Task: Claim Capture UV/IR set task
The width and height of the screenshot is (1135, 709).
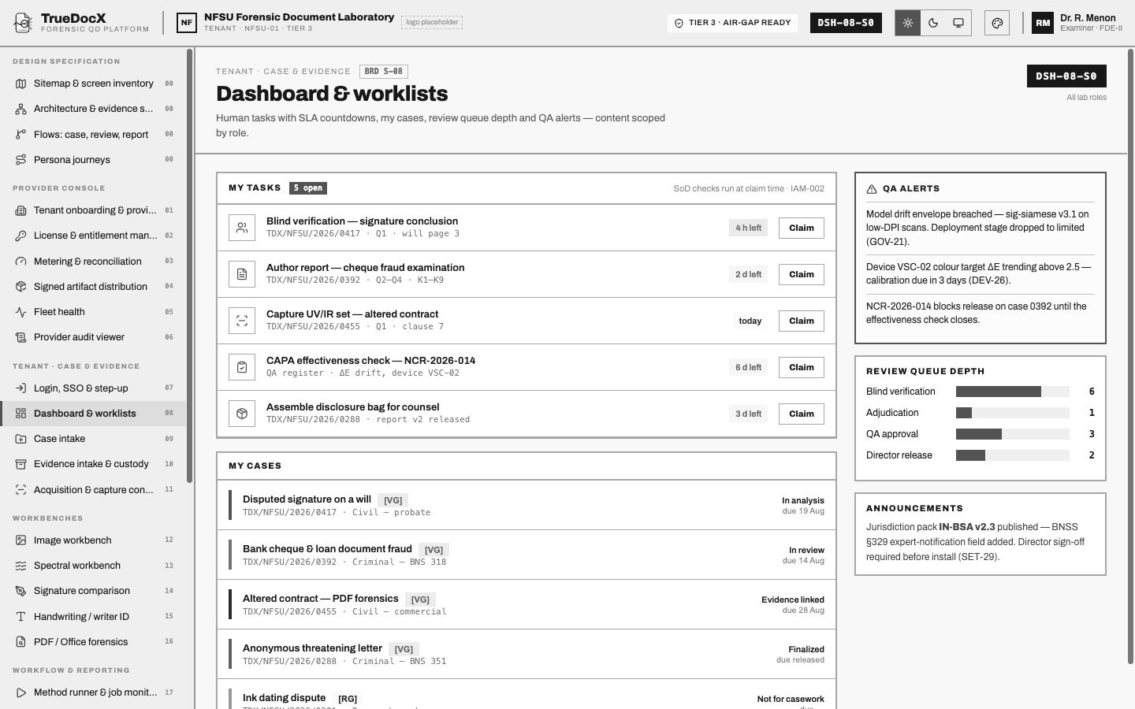Action: (x=802, y=321)
